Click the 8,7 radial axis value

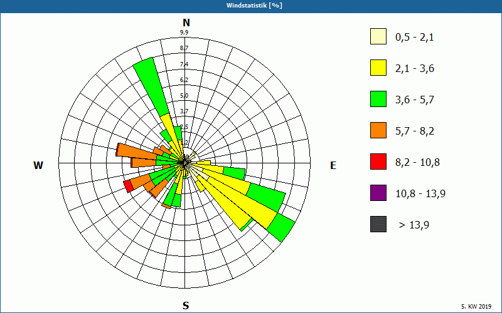184,48
